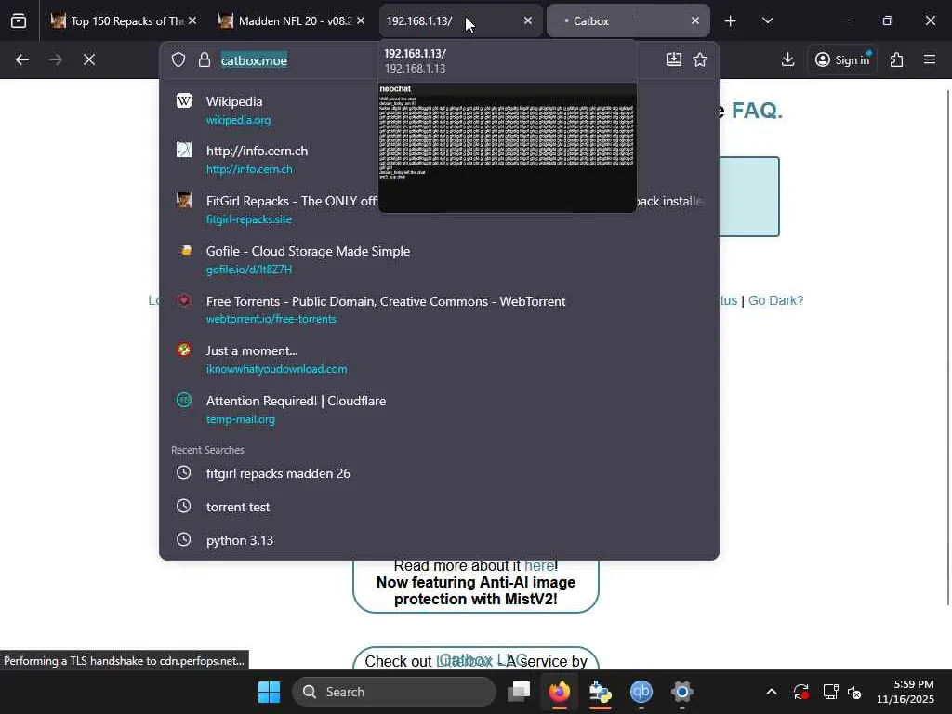
Task: Click the page vertical scrollbar
Action: (947, 346)
